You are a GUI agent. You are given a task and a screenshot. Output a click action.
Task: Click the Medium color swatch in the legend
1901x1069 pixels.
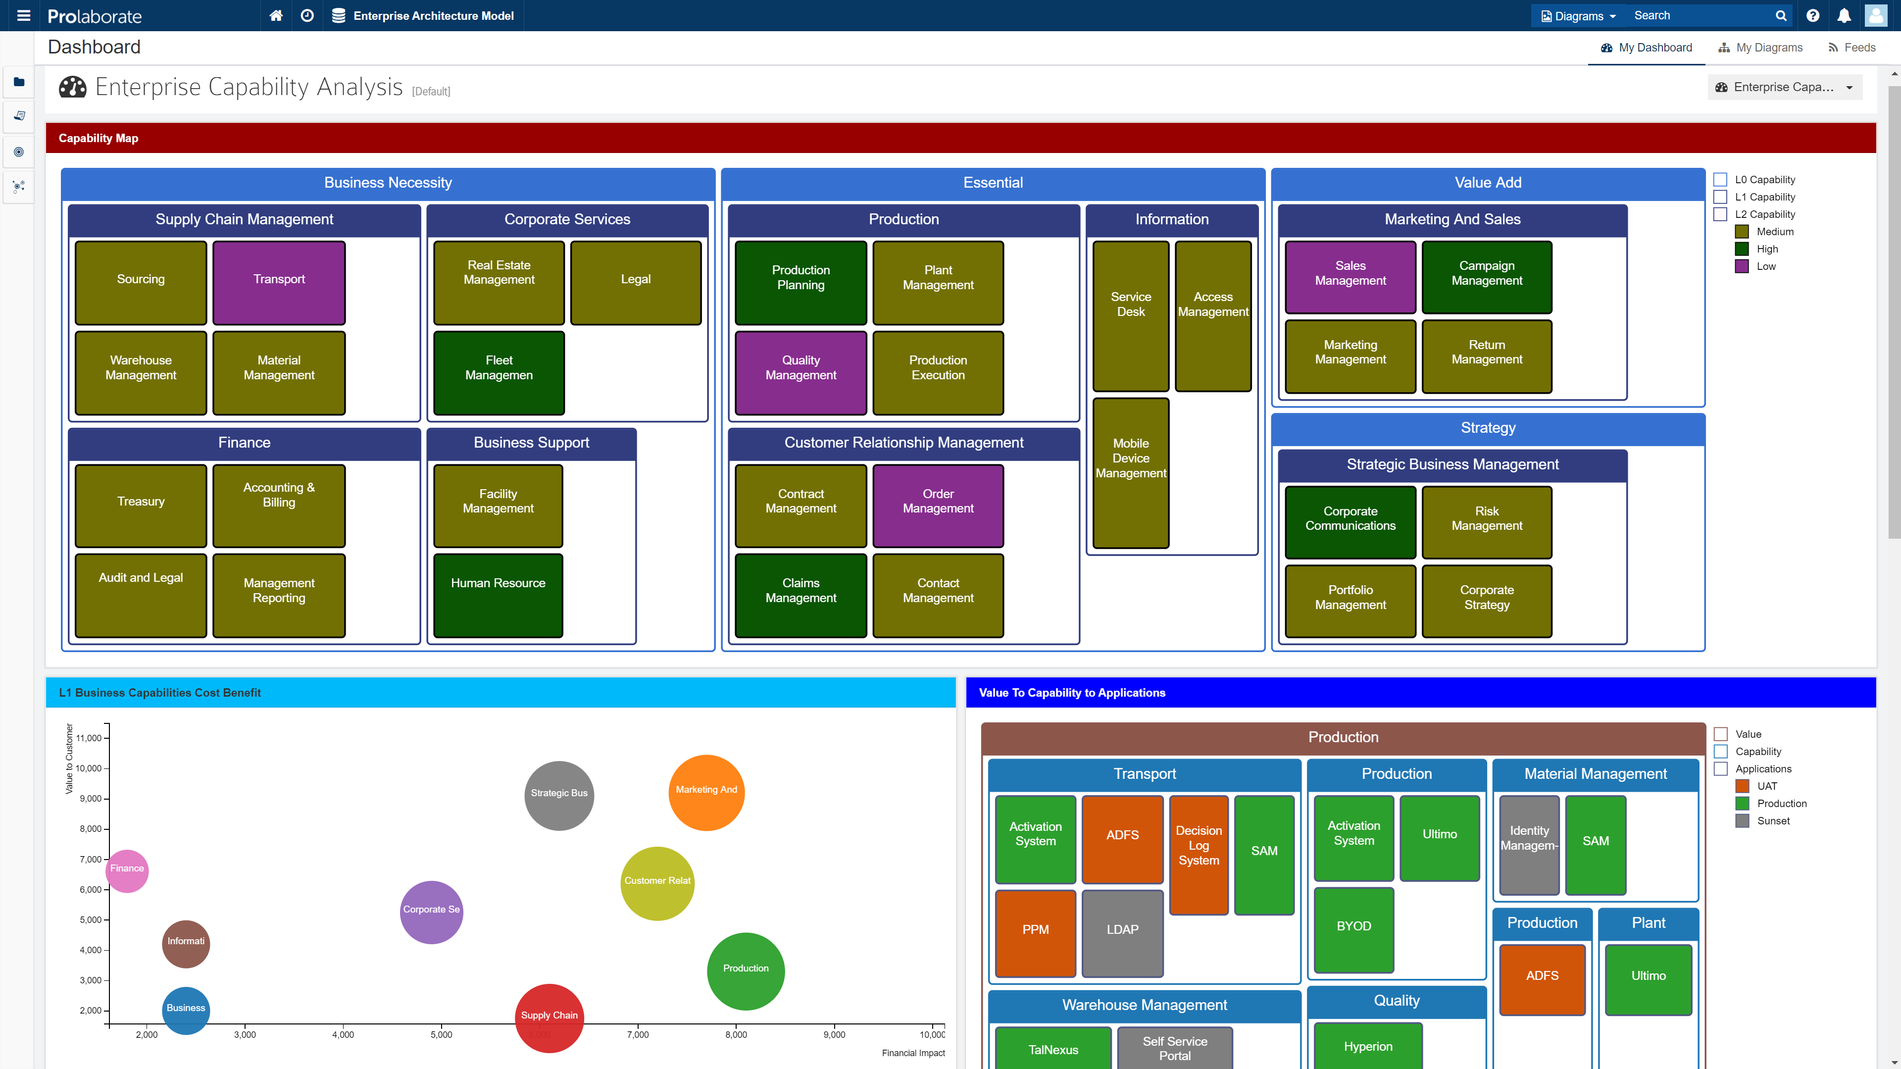point(1742,231)
